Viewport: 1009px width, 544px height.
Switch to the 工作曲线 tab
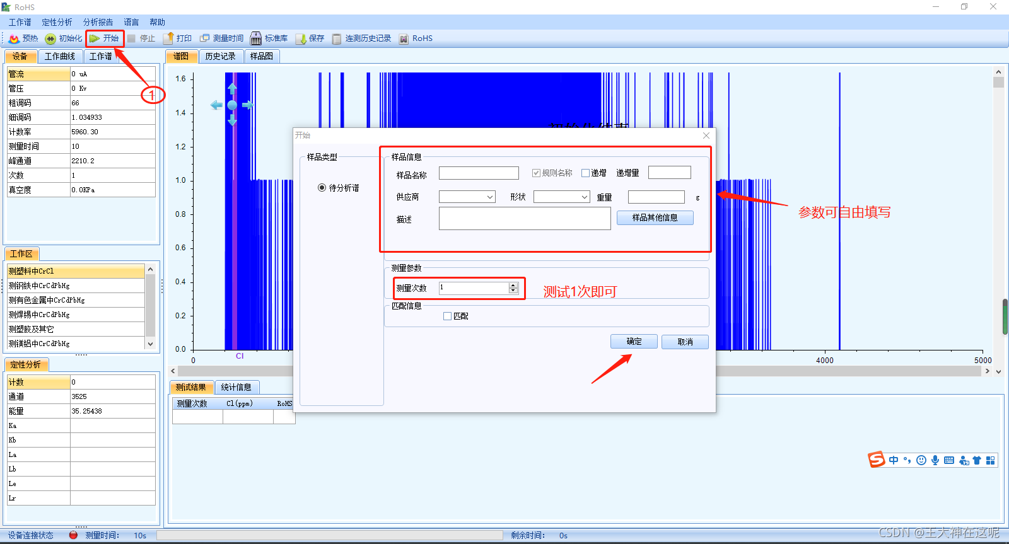60,56
